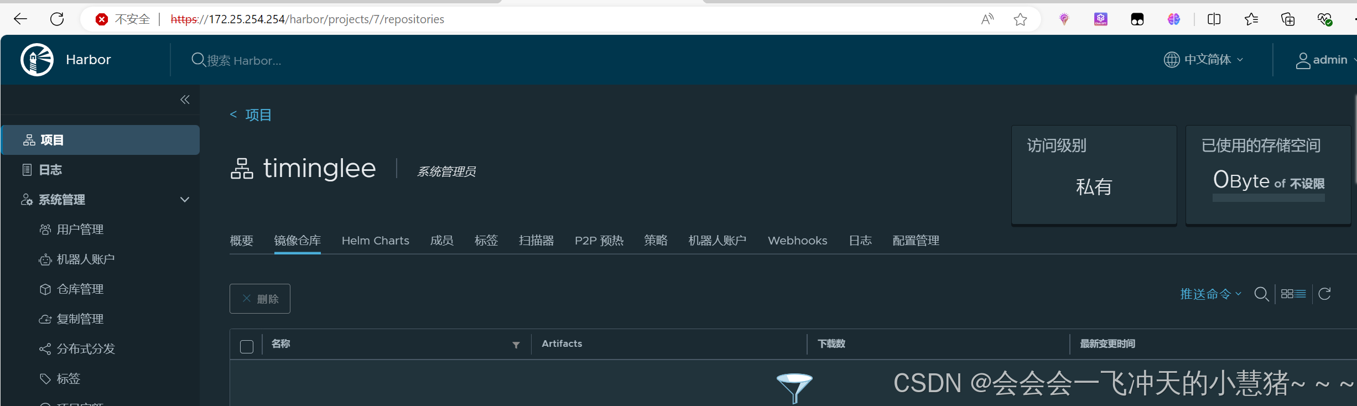This screenshot has height=406, width=1357.
Task: Sort by the Artifacts column header
Action: 562,344
